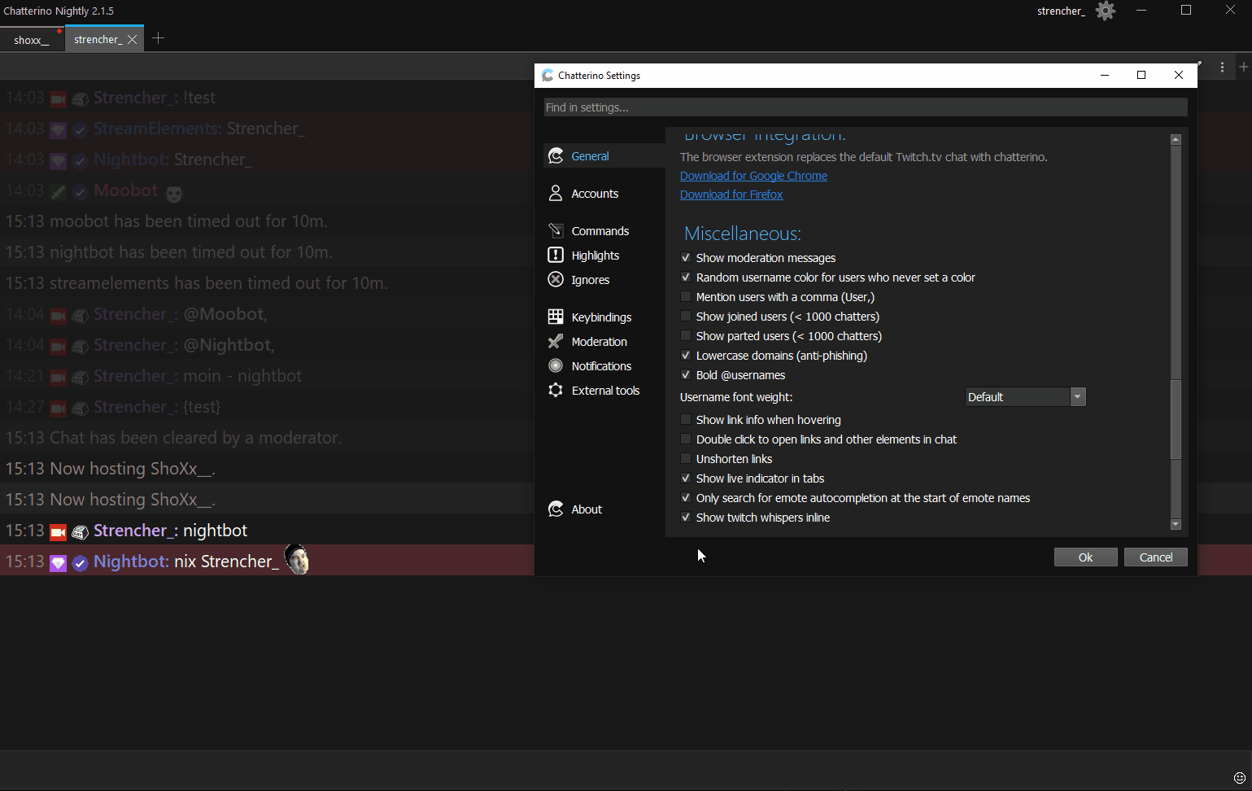Toggle Random username color checkbox
This screenshot has width=1252, height=791.
tap(686, 277)
